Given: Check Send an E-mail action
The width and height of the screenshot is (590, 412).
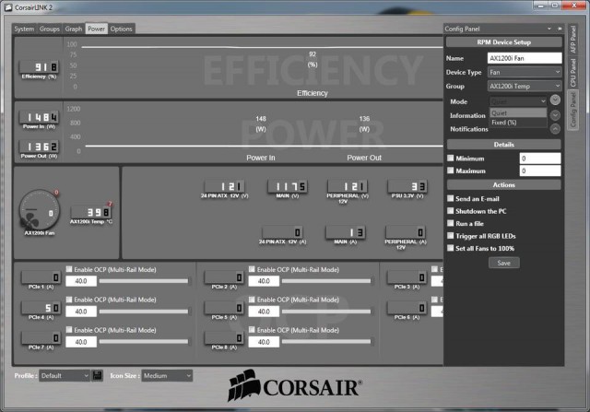Looking at the screenshot, I should [x=451, y=198].
